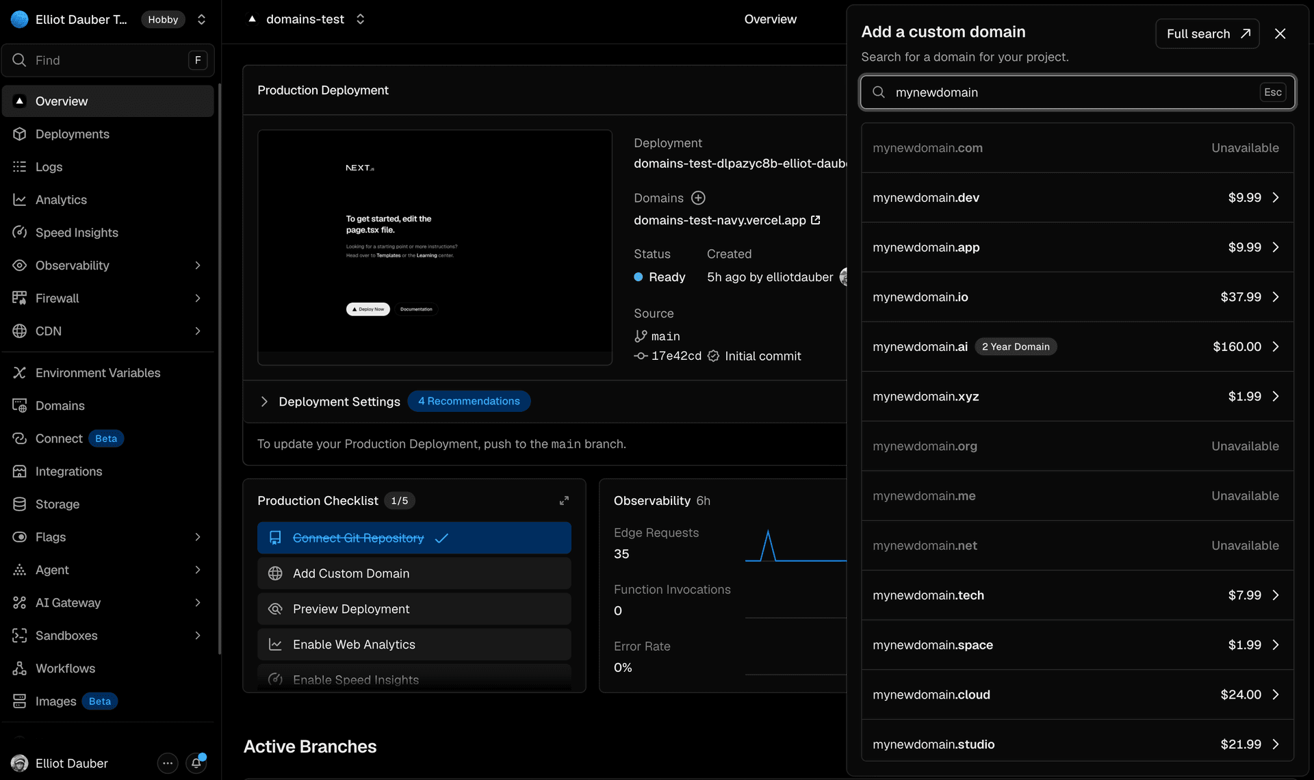Click the Domains sidebar icon
Screen dimensions: 1314x780
20,406
